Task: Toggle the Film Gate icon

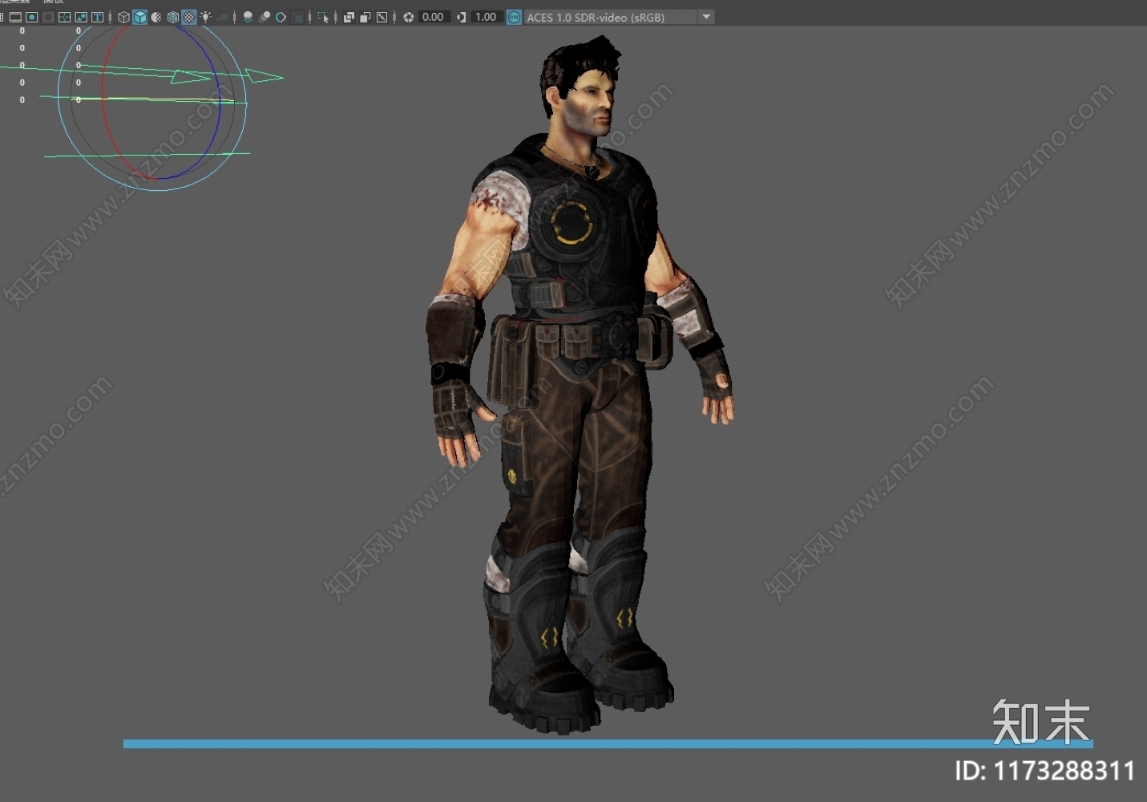Action: click(15, 17)
